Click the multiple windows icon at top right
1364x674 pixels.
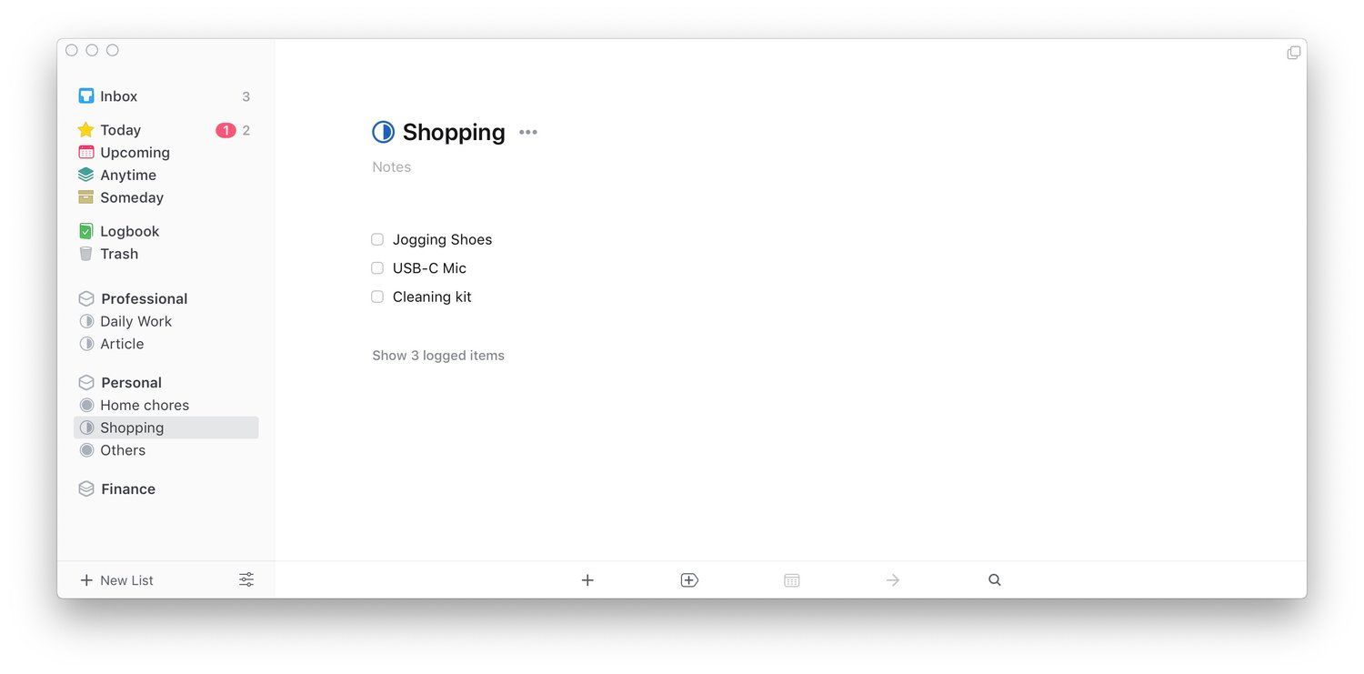point(1293,53)
